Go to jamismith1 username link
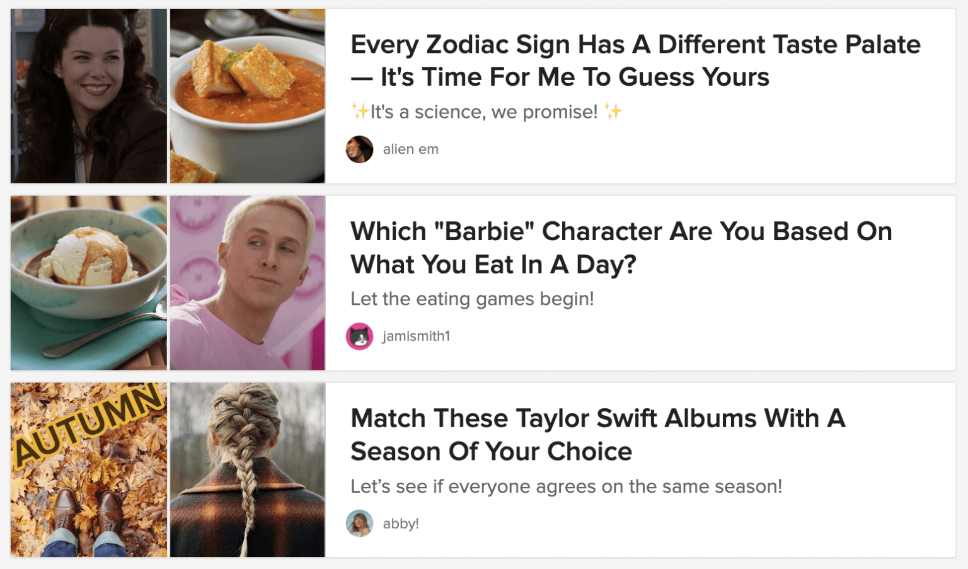Image resolution: width=968 pixels, height=569 pixels. point(416,336)
